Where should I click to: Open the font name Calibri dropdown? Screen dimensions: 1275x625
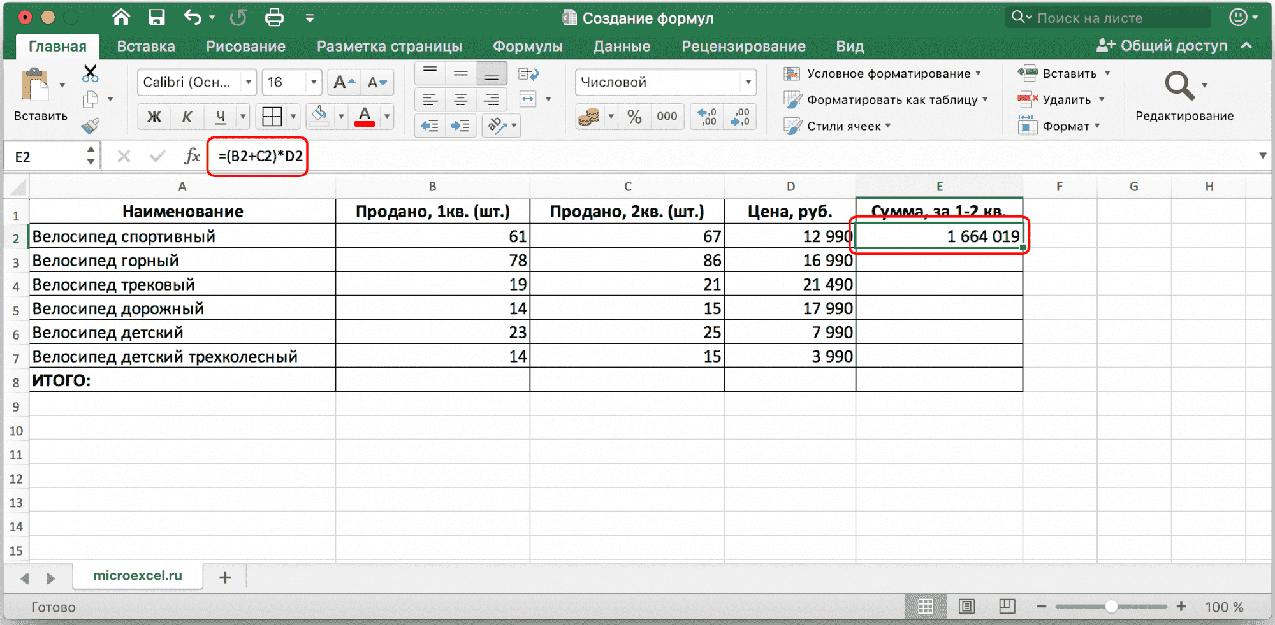coord(249,82)
